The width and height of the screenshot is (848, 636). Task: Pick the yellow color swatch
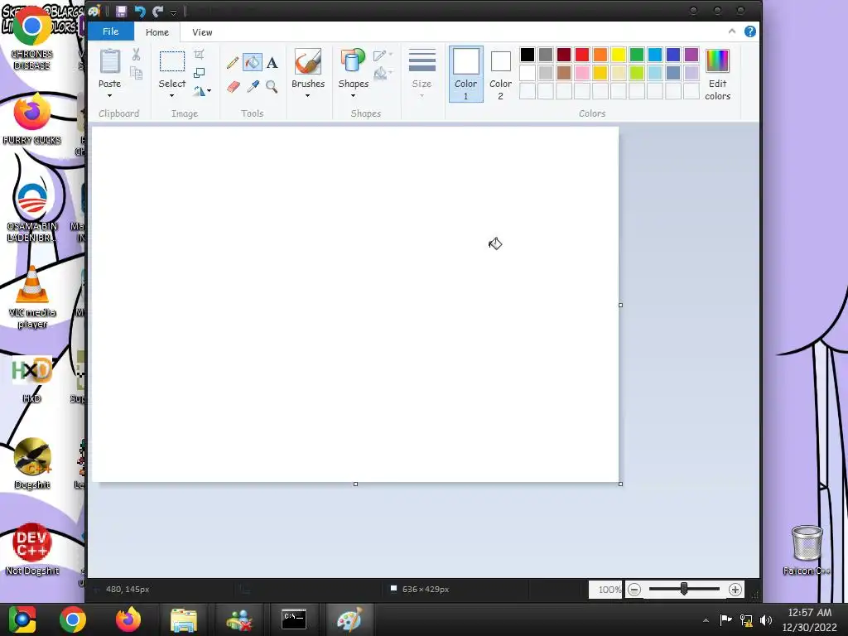(618, 54)
